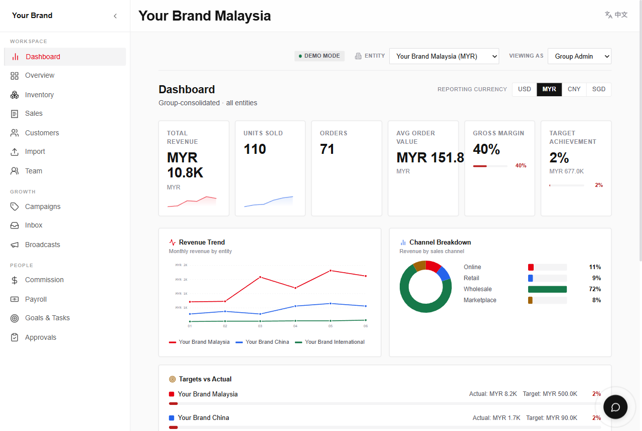Click the language translate icon
Screen dimensions: 642x431
point(608,15)
